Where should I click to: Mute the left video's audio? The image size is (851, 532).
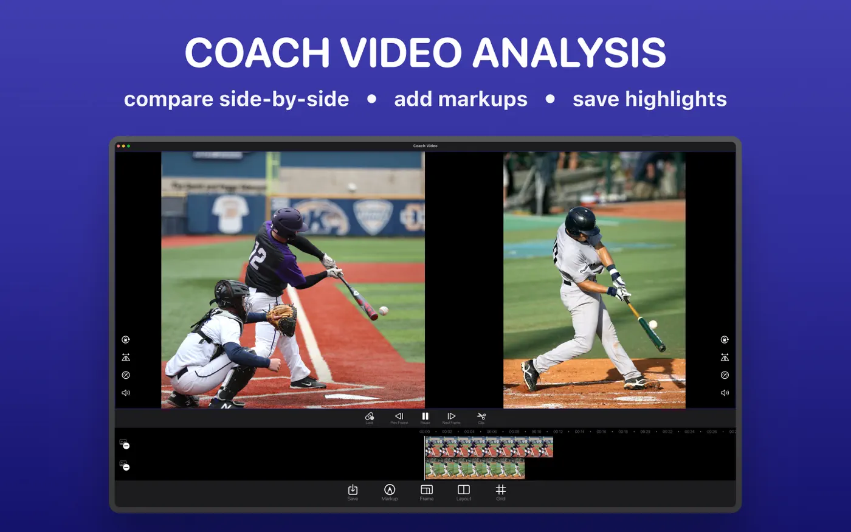click(x=126, y=393)
